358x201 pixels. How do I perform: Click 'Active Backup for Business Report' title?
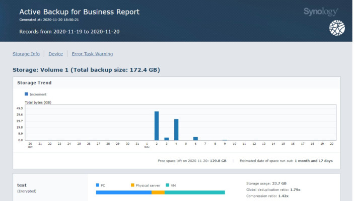[x=79, y=12]
